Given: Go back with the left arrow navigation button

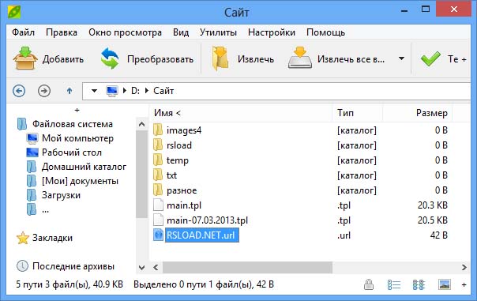Looking at the screenshot, I should (x=19, y=91).
